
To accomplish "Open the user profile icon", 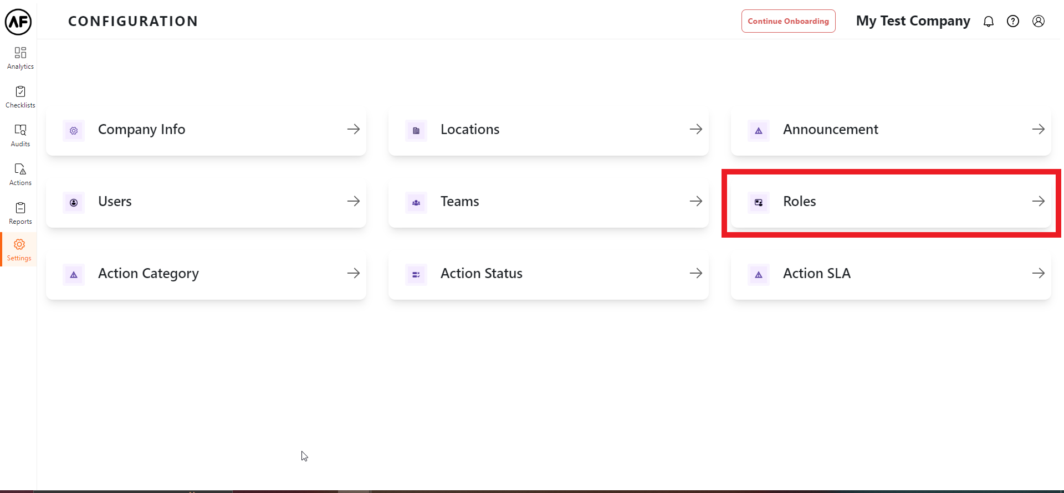I will point(1039,22).
